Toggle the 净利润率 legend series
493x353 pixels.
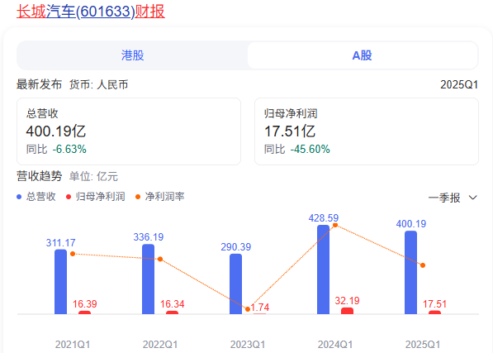click(159, 197)
